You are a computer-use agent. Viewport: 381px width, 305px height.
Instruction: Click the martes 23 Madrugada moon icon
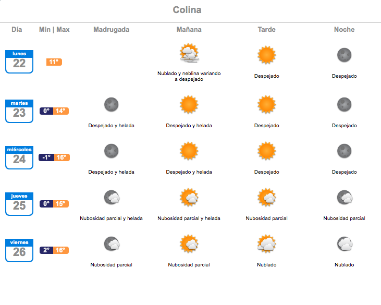tap(112, 105)
